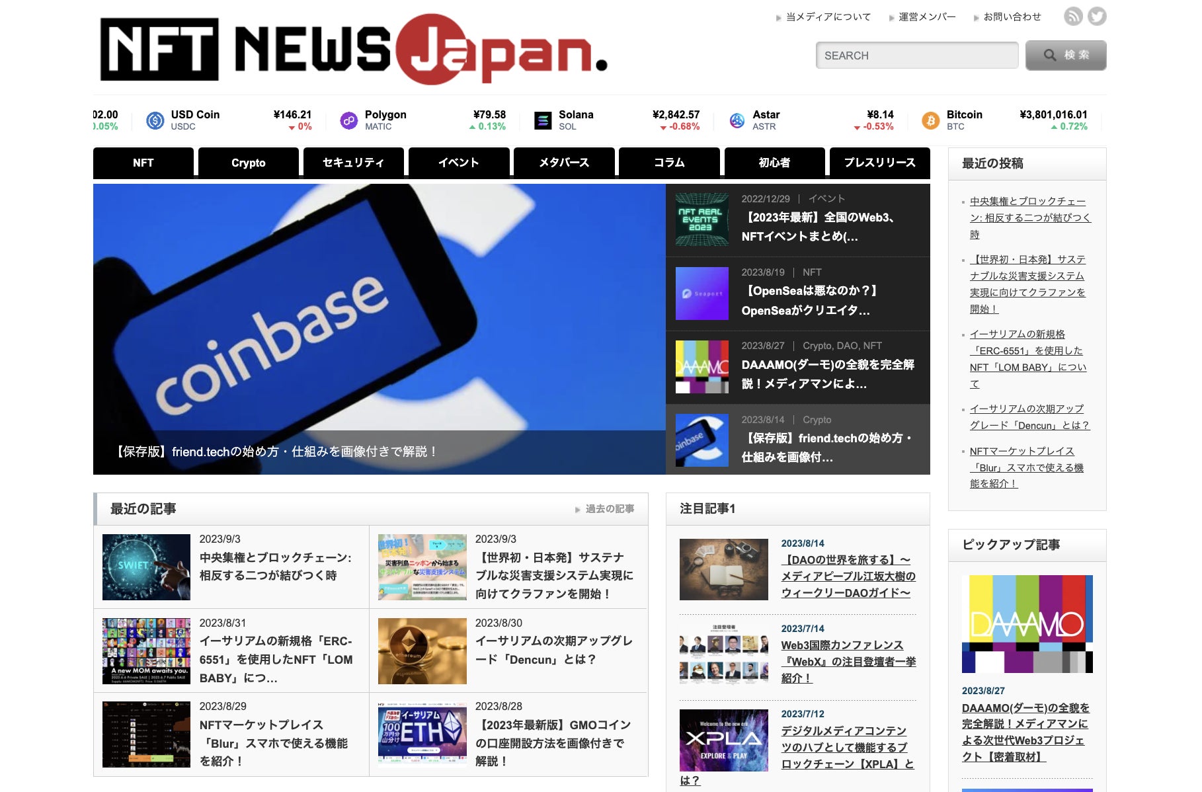Screen dimensions: 1202x792
Task: Open the Crypto navigation tab
Action: pyautogui.click(x=248, y=163)
